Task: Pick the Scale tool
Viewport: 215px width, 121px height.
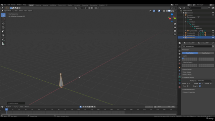Action: (3, 31)
